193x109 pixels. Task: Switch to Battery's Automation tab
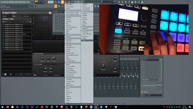click(26, 16)
